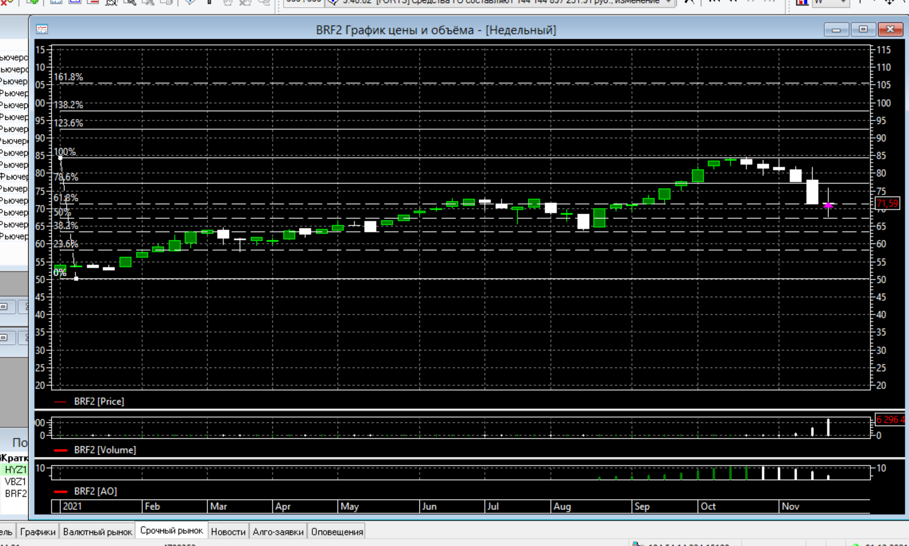Go to the Новости tab
909x546 pixels.
(228, 532)
